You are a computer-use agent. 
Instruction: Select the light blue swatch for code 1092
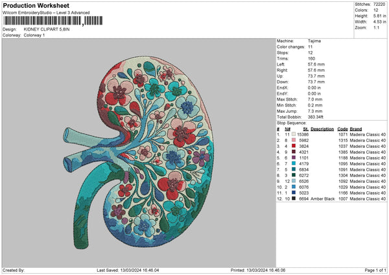pyautogui.click(x=294, y=181)
